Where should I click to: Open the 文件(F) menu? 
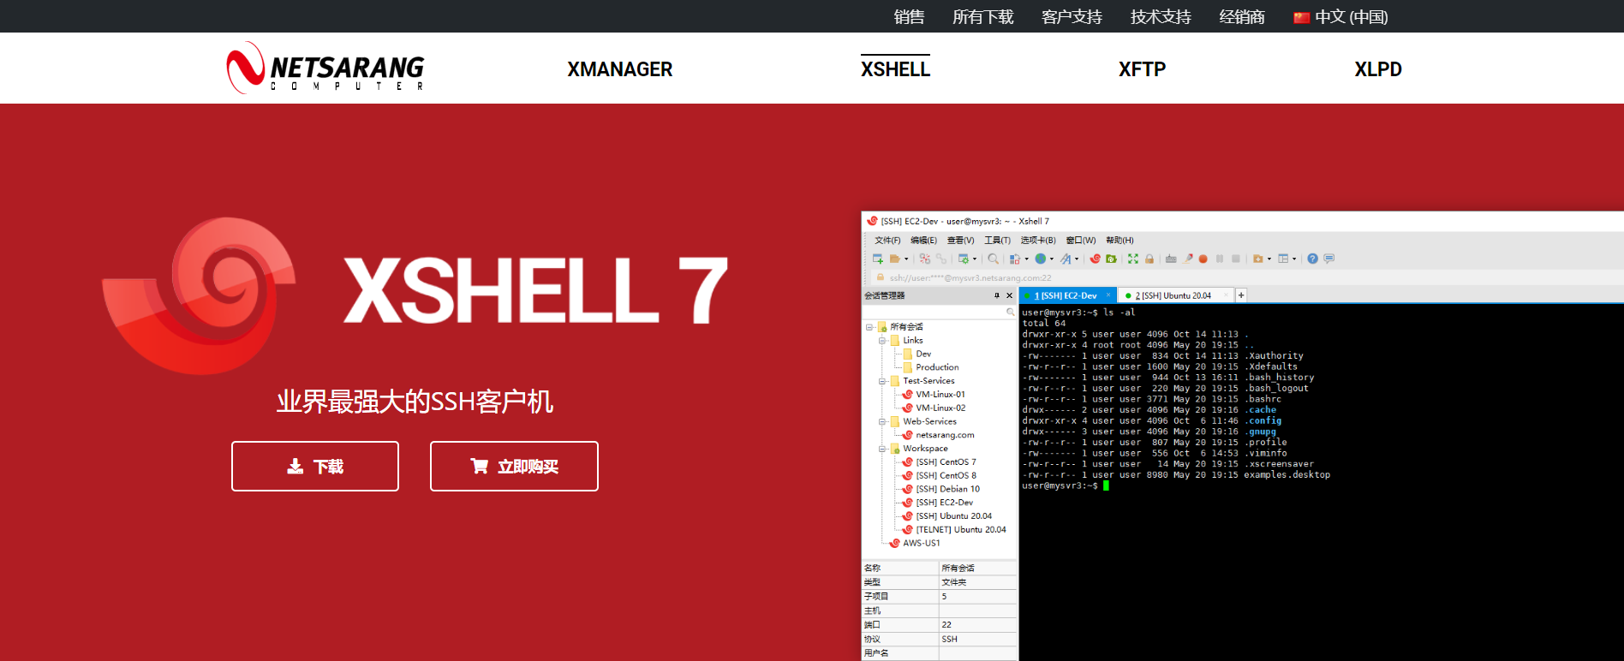pyautogui.click(x=887, y=241)
